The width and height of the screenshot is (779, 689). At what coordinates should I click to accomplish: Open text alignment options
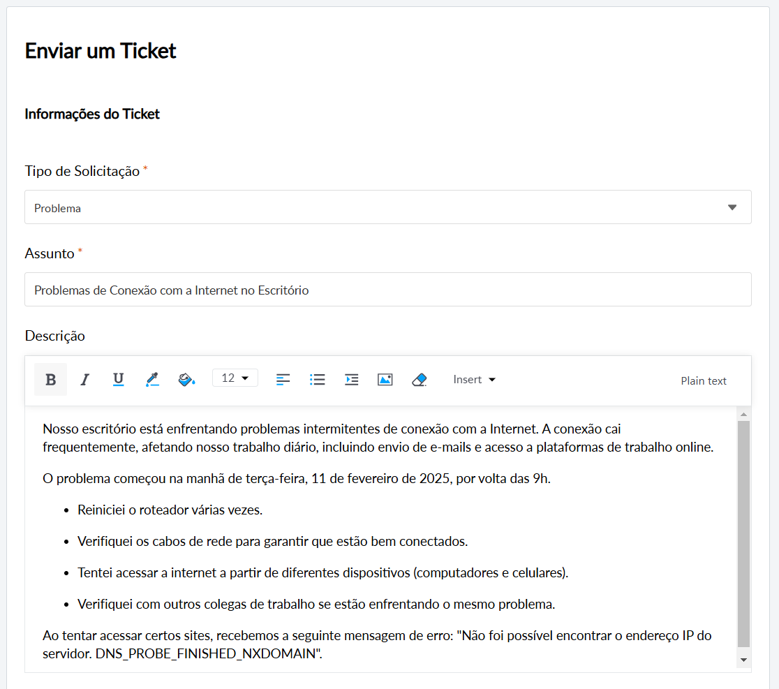283,380
